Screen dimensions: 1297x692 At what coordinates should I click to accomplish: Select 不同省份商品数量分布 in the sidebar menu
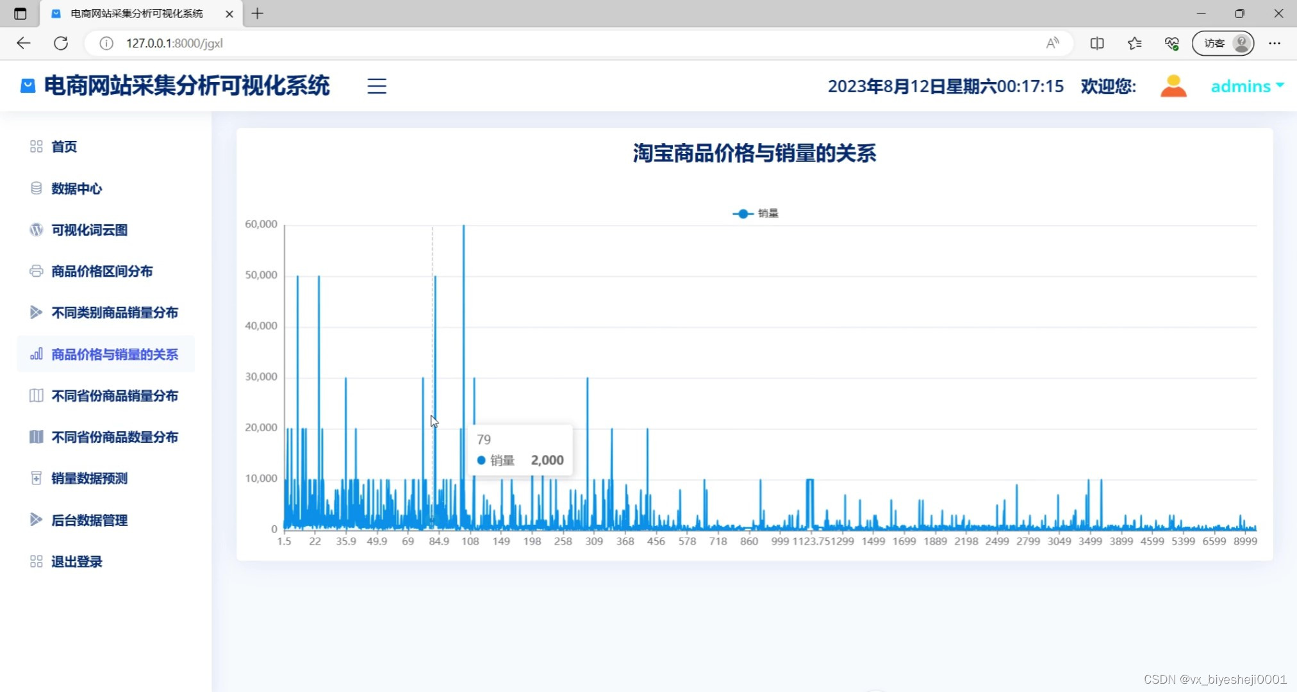tap(114, 437)
